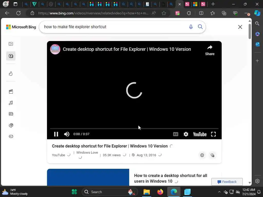Open Sports ball icon in sidebar
Image resolution: width=263 pixels, height=197 pixels.
[x=11, y=125]
